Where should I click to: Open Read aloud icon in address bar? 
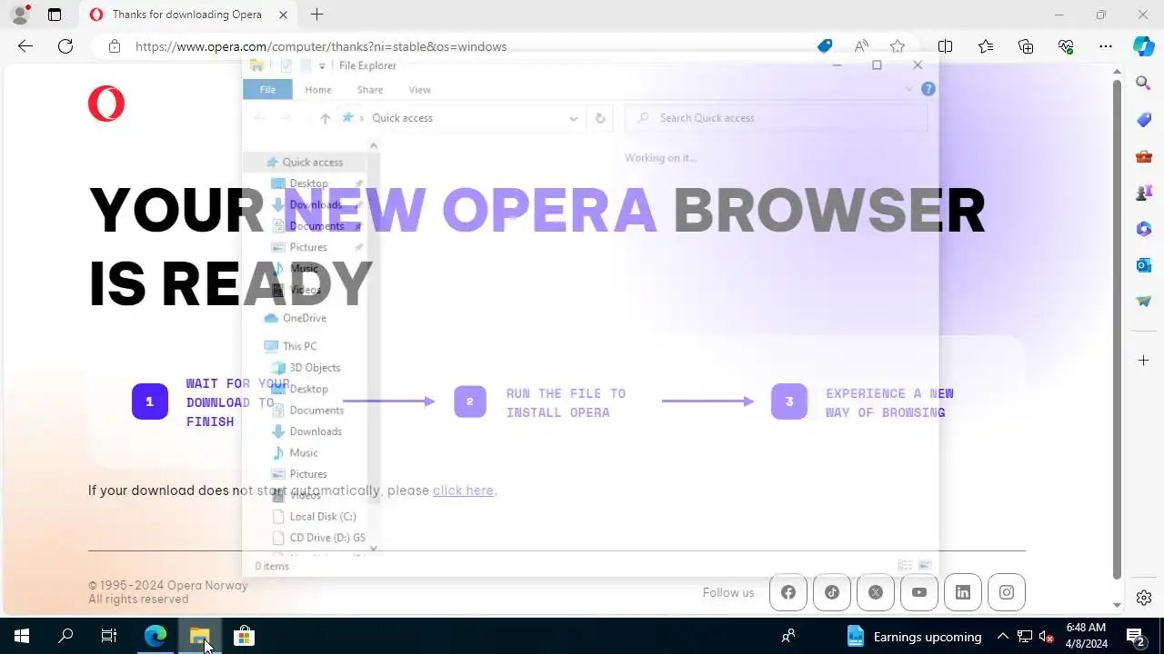861,46
